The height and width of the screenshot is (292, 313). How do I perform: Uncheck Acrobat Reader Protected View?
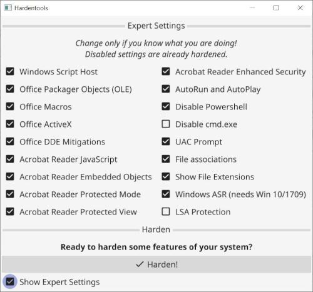[10, 211]
